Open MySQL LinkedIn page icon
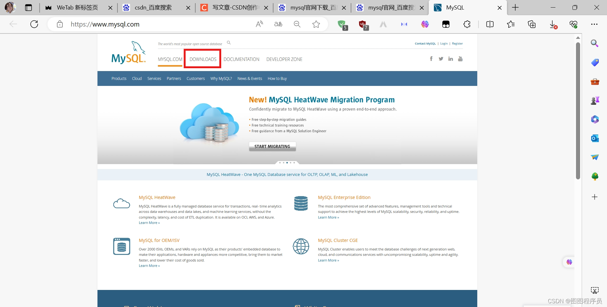607x307 pixels. tap(451, 59)
